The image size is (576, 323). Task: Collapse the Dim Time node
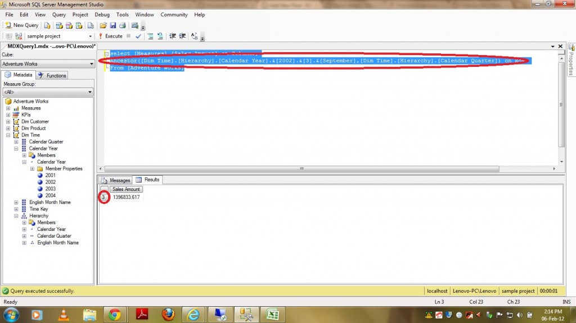pyautogui.click(x=8, y=135)
